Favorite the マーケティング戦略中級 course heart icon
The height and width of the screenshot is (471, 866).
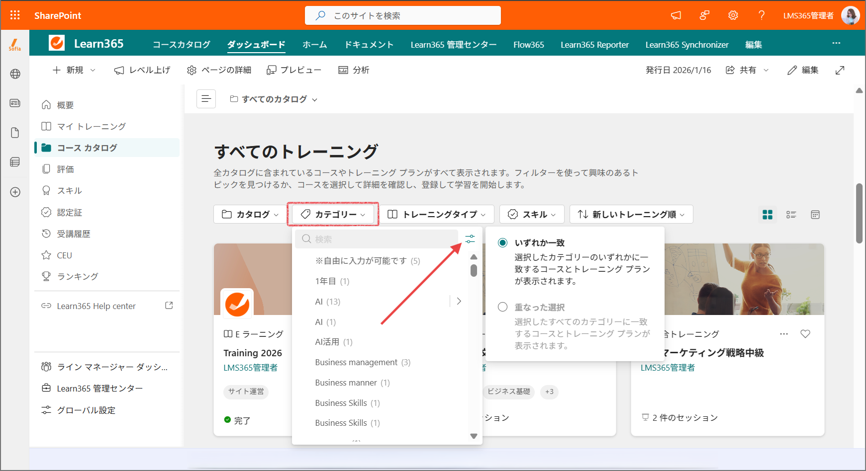[x=805, y=334]
